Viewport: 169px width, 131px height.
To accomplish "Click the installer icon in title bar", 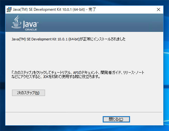I will [x=9, y=9].
